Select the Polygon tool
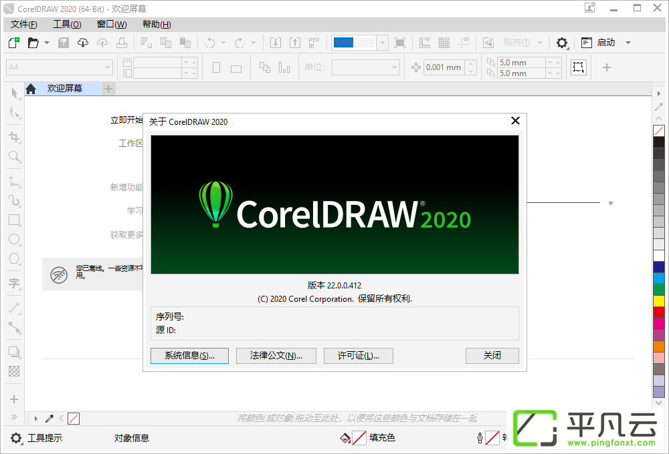Viewport: 669px width, 454px height. [x=14, y=258]
